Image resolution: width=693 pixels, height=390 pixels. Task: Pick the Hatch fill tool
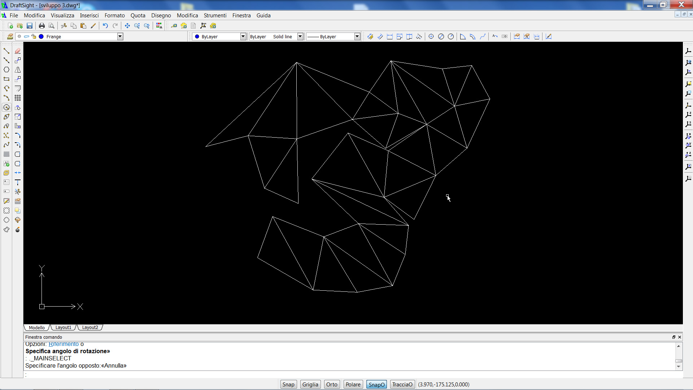click(x=6, y=154)
